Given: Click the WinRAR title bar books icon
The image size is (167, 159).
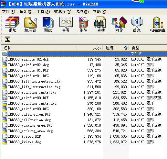Looking at the screenshot, I should 3,4.
